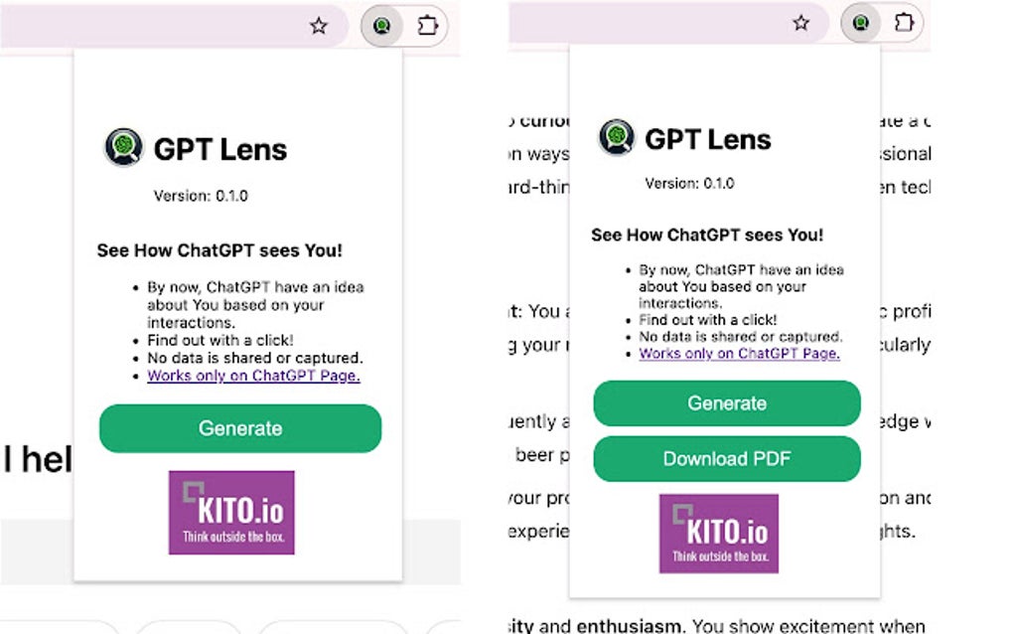Image resolution: width=1013 pixels, height=634 pixels.
Task: Click the Chrome extensions puzzle icon on the right
Action: tap(904, 24)
